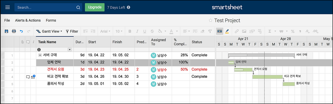Open the comments icon on row 4
The image size is (333, 104).
tap(28, 77)
